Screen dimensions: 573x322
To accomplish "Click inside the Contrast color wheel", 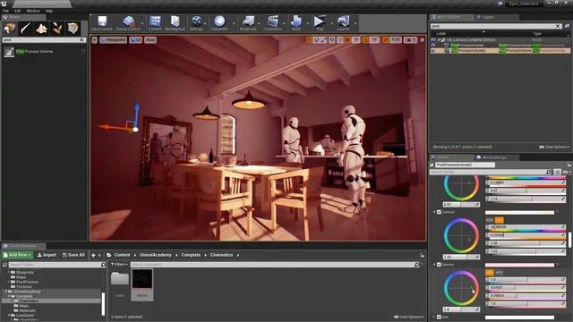I will (x=461, y=236).
